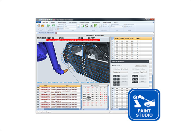Click the green Upload PLC to PC icon
Viewport: 191px width, 131px height.
[53, 26]
